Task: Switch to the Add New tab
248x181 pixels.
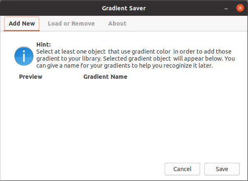Action: (22, 24)
